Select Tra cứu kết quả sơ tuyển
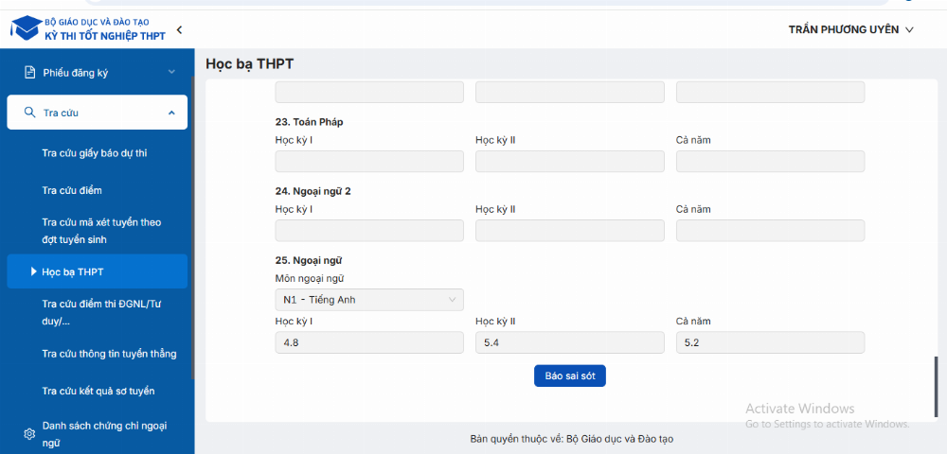This screenshot has height=454, width=947. coord(98,392)
